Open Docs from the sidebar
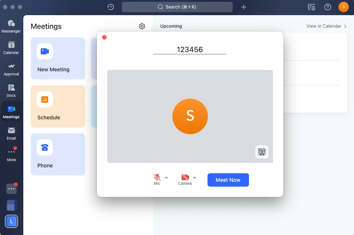The image size is (354, 235). click(x=11, y=90)
